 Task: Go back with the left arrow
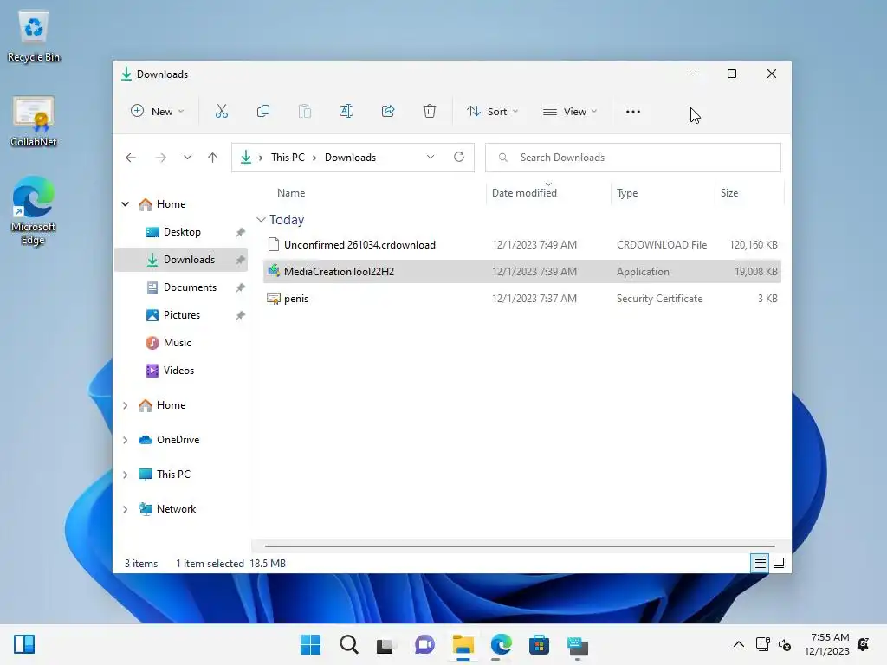(131, 158)
